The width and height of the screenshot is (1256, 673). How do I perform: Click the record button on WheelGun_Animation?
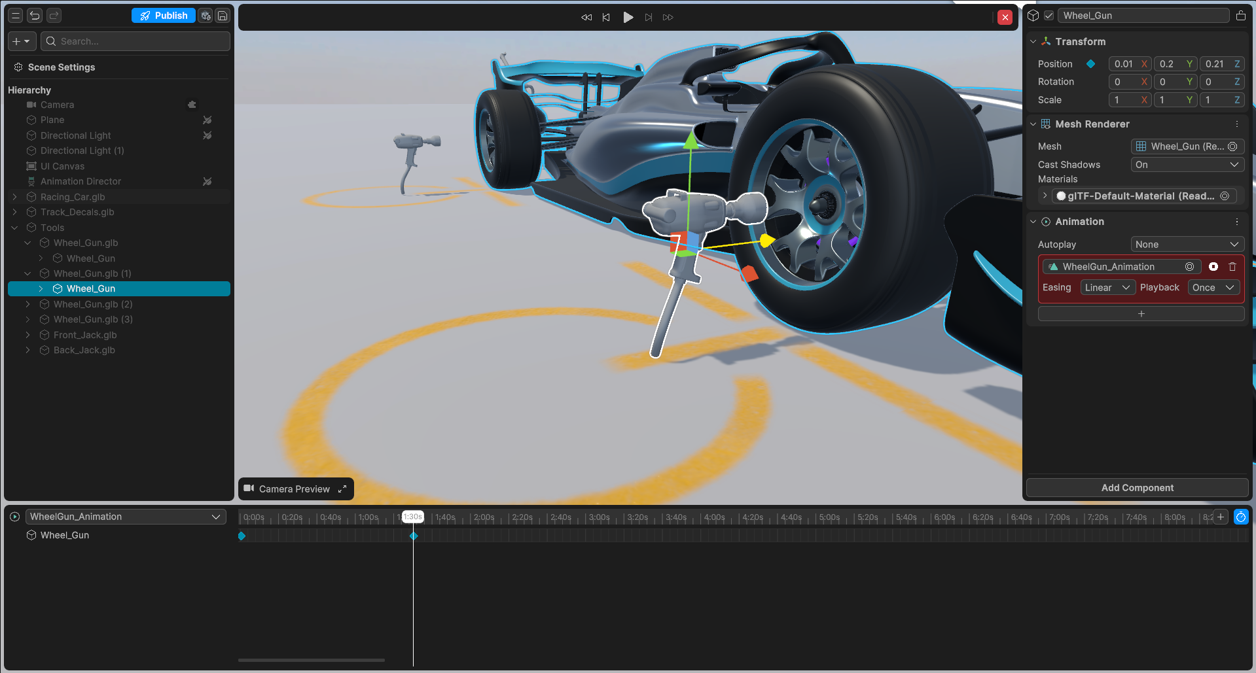tap(1213, 266)
